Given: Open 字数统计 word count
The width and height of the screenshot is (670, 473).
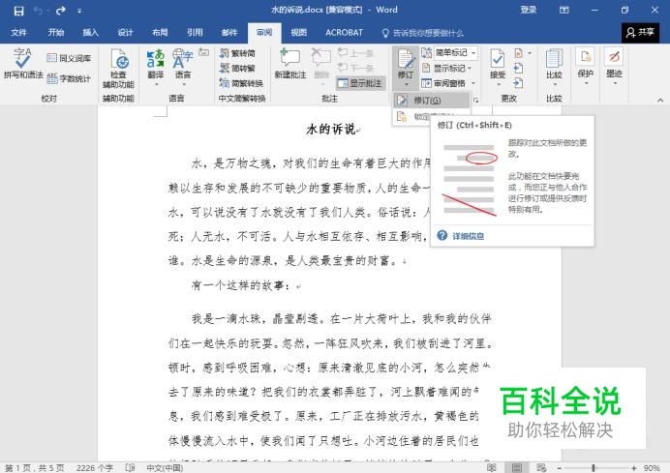Looking at the screenshot, I should click(69, 78).
